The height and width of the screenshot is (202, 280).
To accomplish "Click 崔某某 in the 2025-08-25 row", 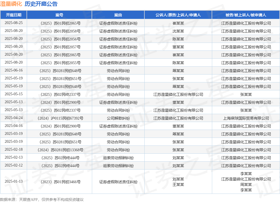I will pos(178,23).
